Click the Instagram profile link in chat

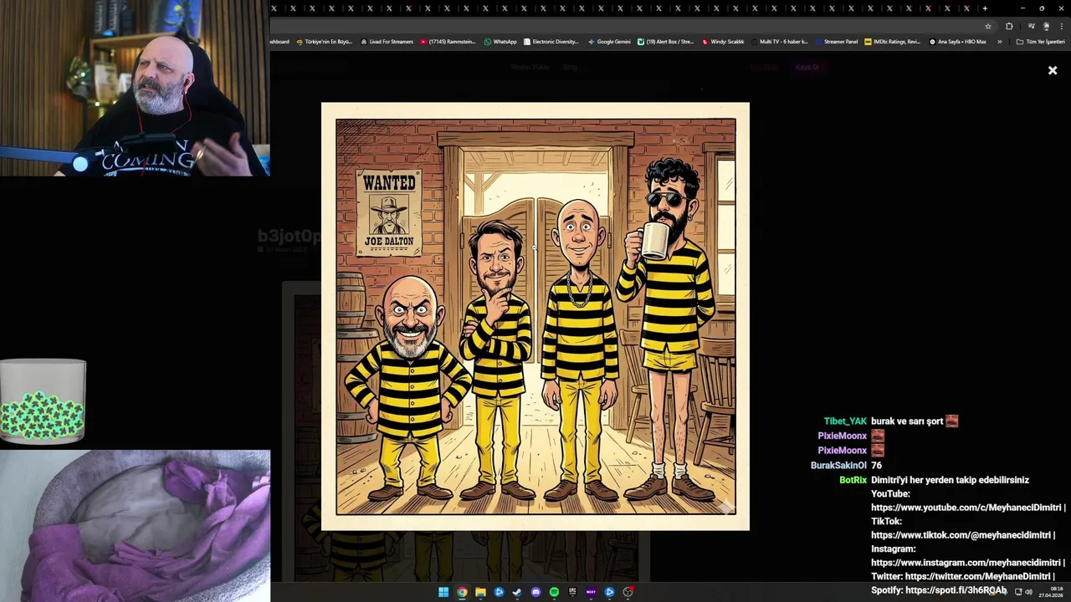(x=966, y=563)
